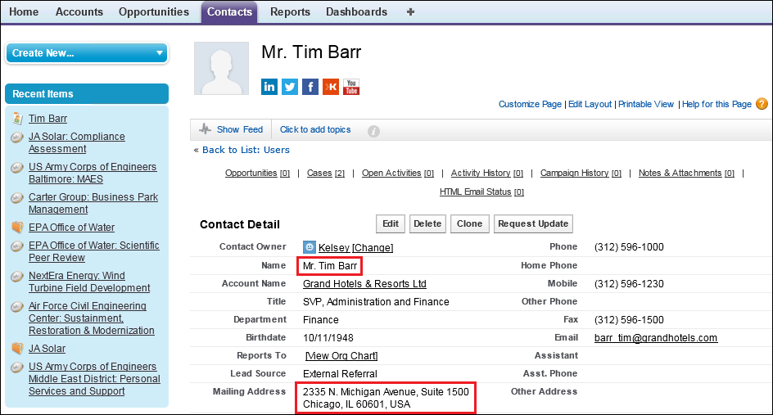Image resolution: width=773 pixels, height=415 pixels.
Task: Open the LinkedIn profile icon
Action: pos(269,87)
